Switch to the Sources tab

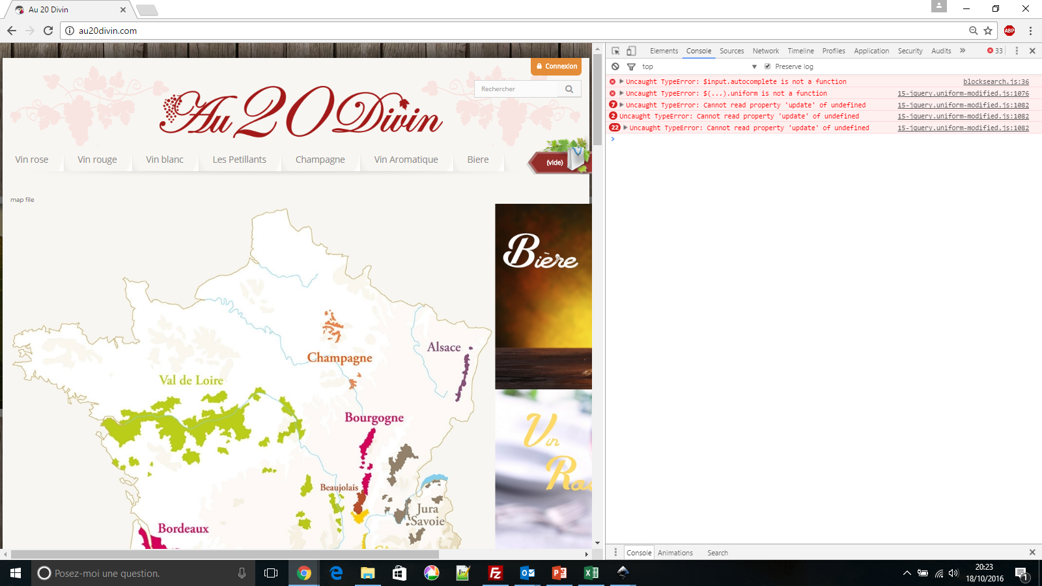(731, 51)
